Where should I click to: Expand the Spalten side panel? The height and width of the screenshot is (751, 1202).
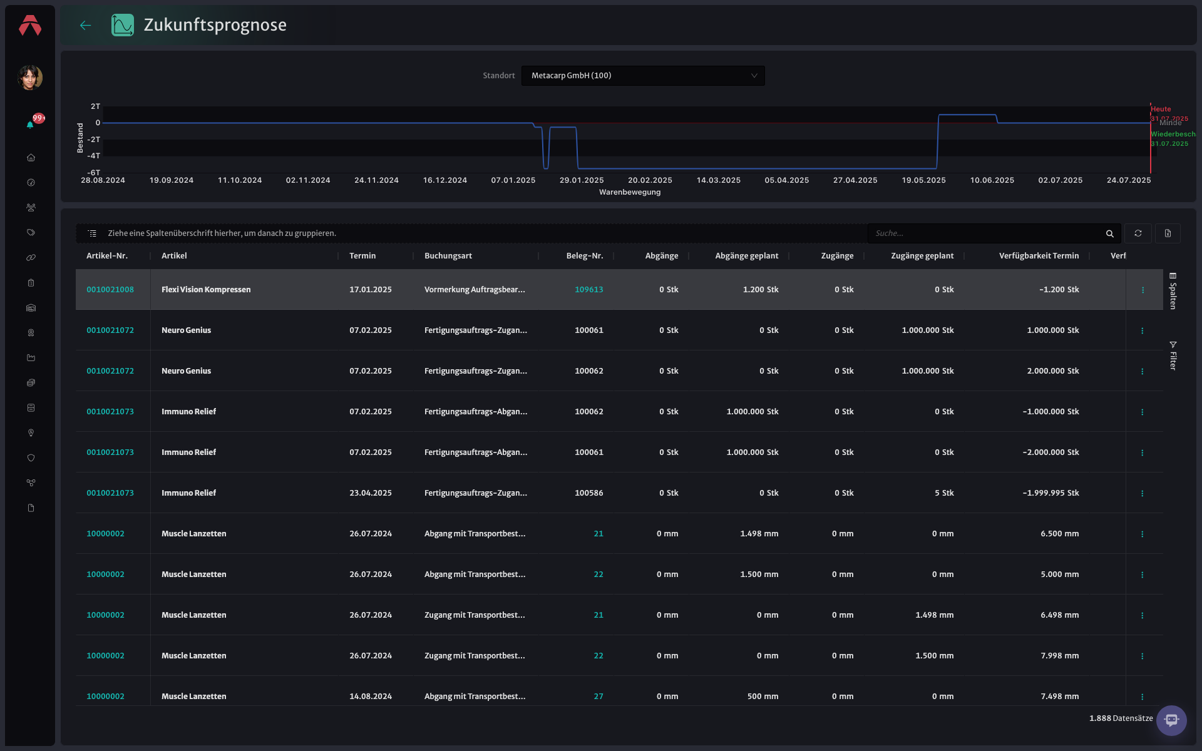1173,291
